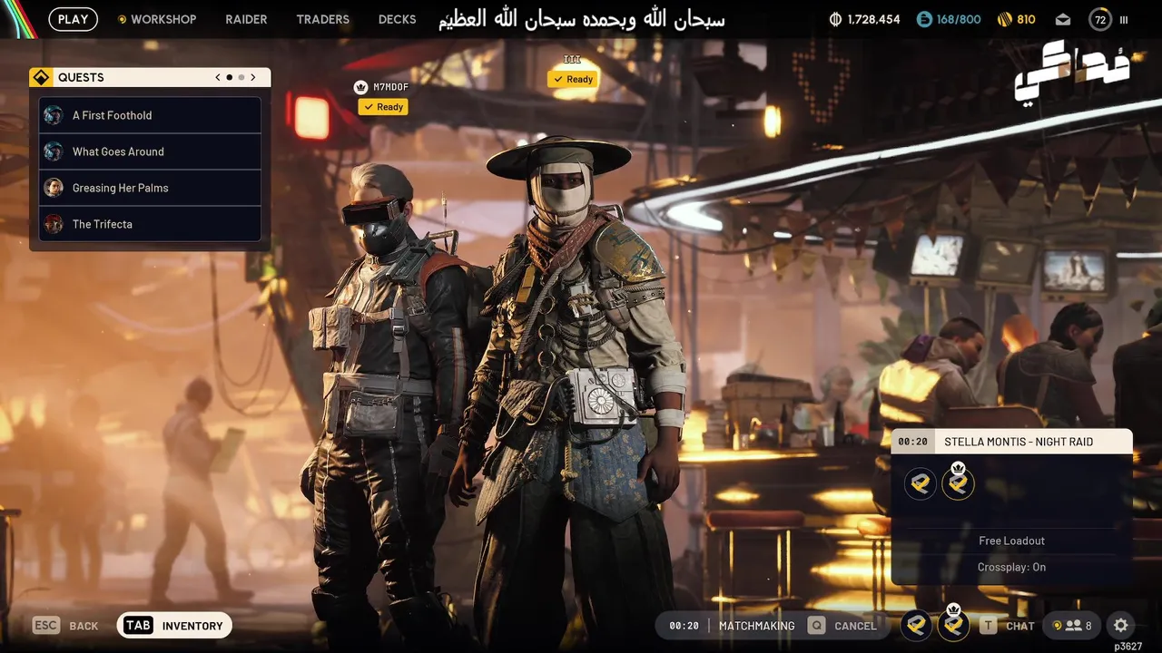The width and height of the screenshot is (1162, 653).
Task: Click the 00:20 timer in Stella Montis panel
Action: click(x=912, y=442)
